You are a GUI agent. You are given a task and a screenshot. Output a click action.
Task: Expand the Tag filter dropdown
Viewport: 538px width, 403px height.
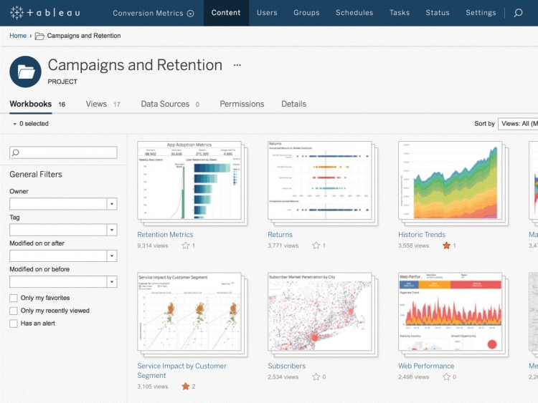[x=111, y=230]
